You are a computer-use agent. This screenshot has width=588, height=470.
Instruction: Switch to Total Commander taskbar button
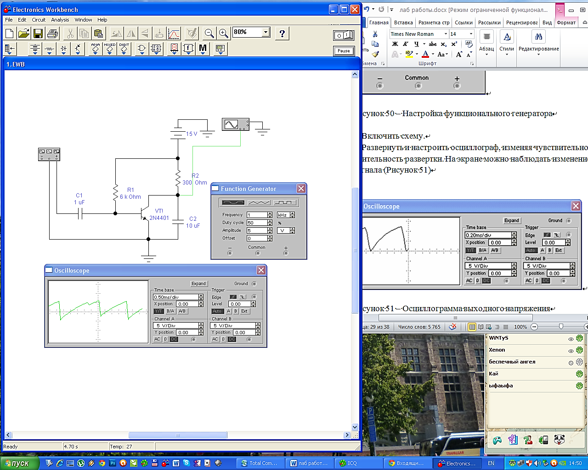click(x=260, y=463)
